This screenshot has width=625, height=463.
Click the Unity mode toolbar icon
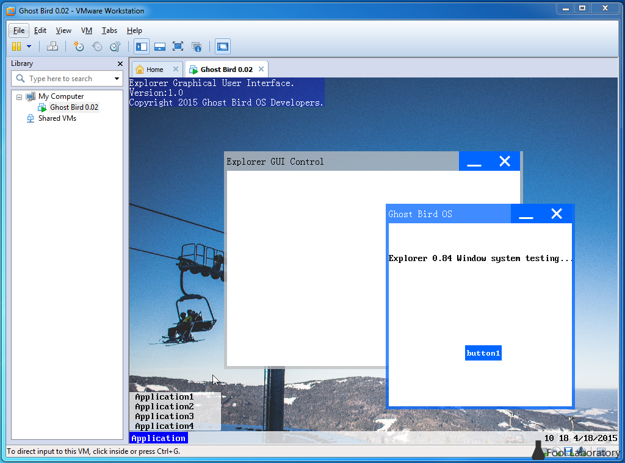(x=196, y=46)
